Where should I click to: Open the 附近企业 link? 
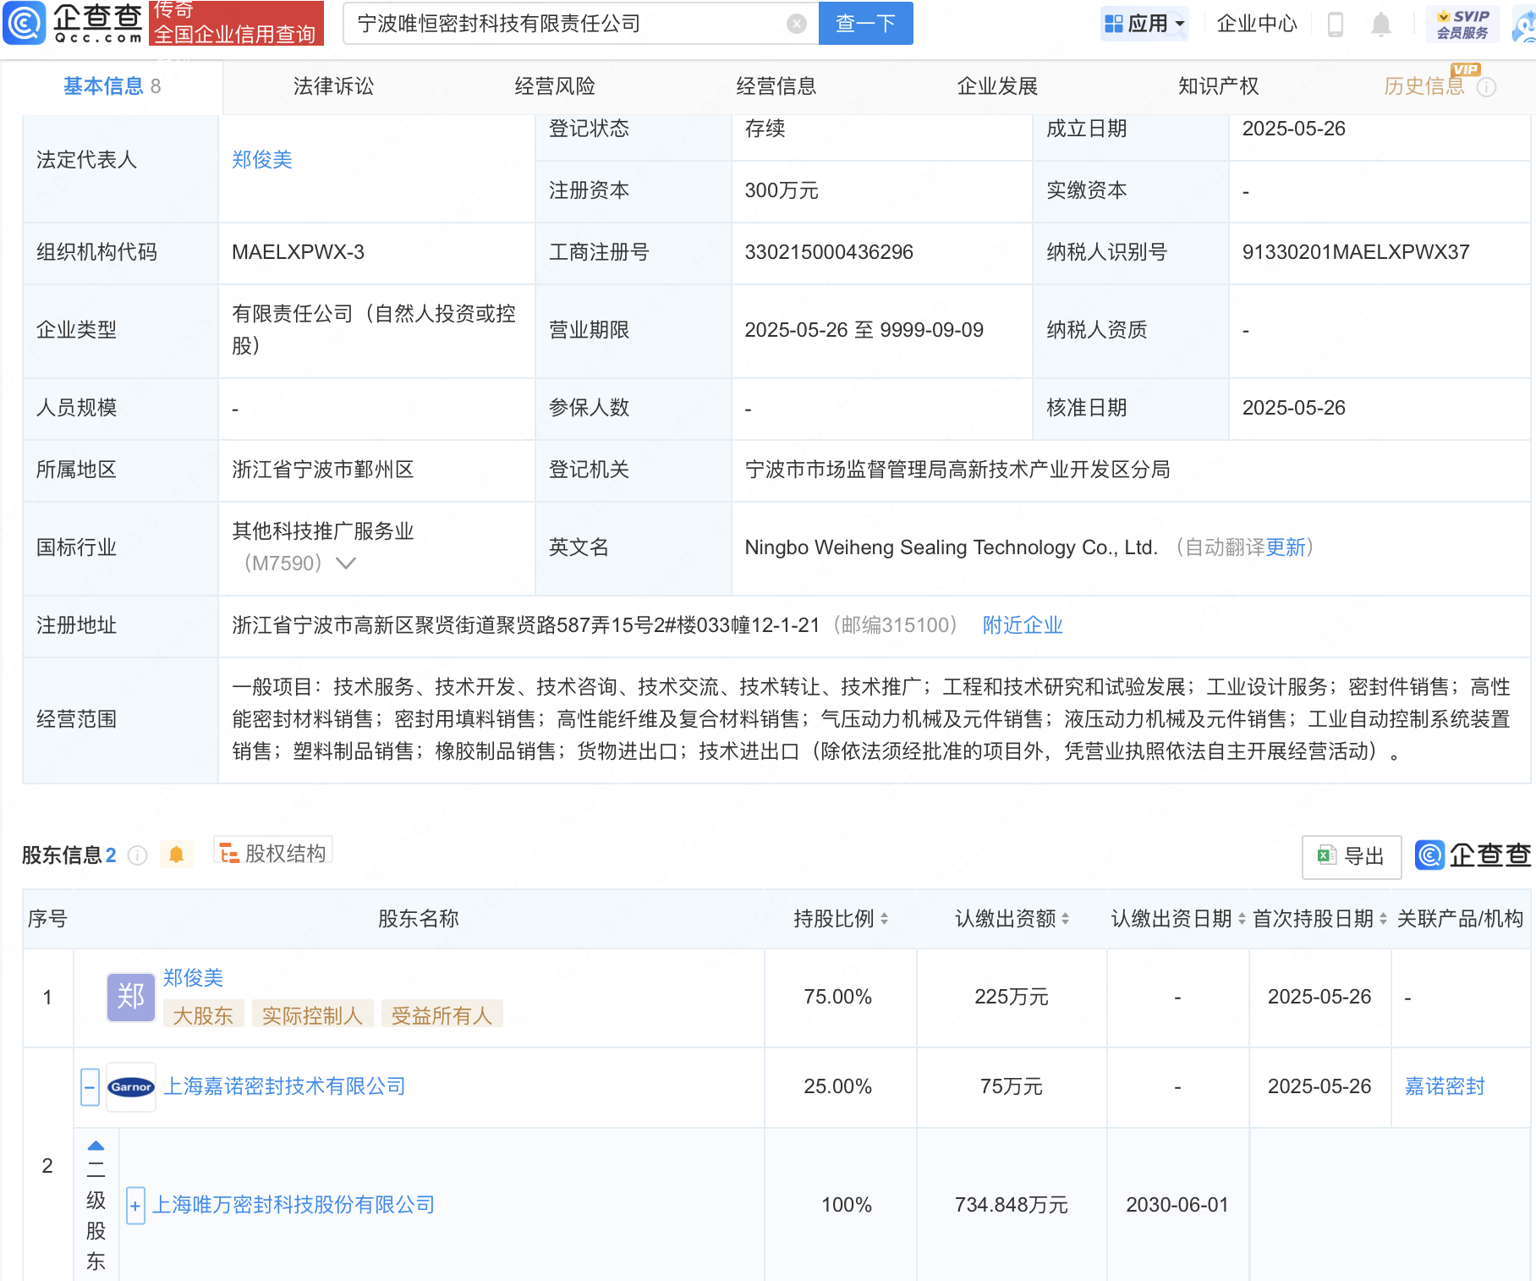1021,625
